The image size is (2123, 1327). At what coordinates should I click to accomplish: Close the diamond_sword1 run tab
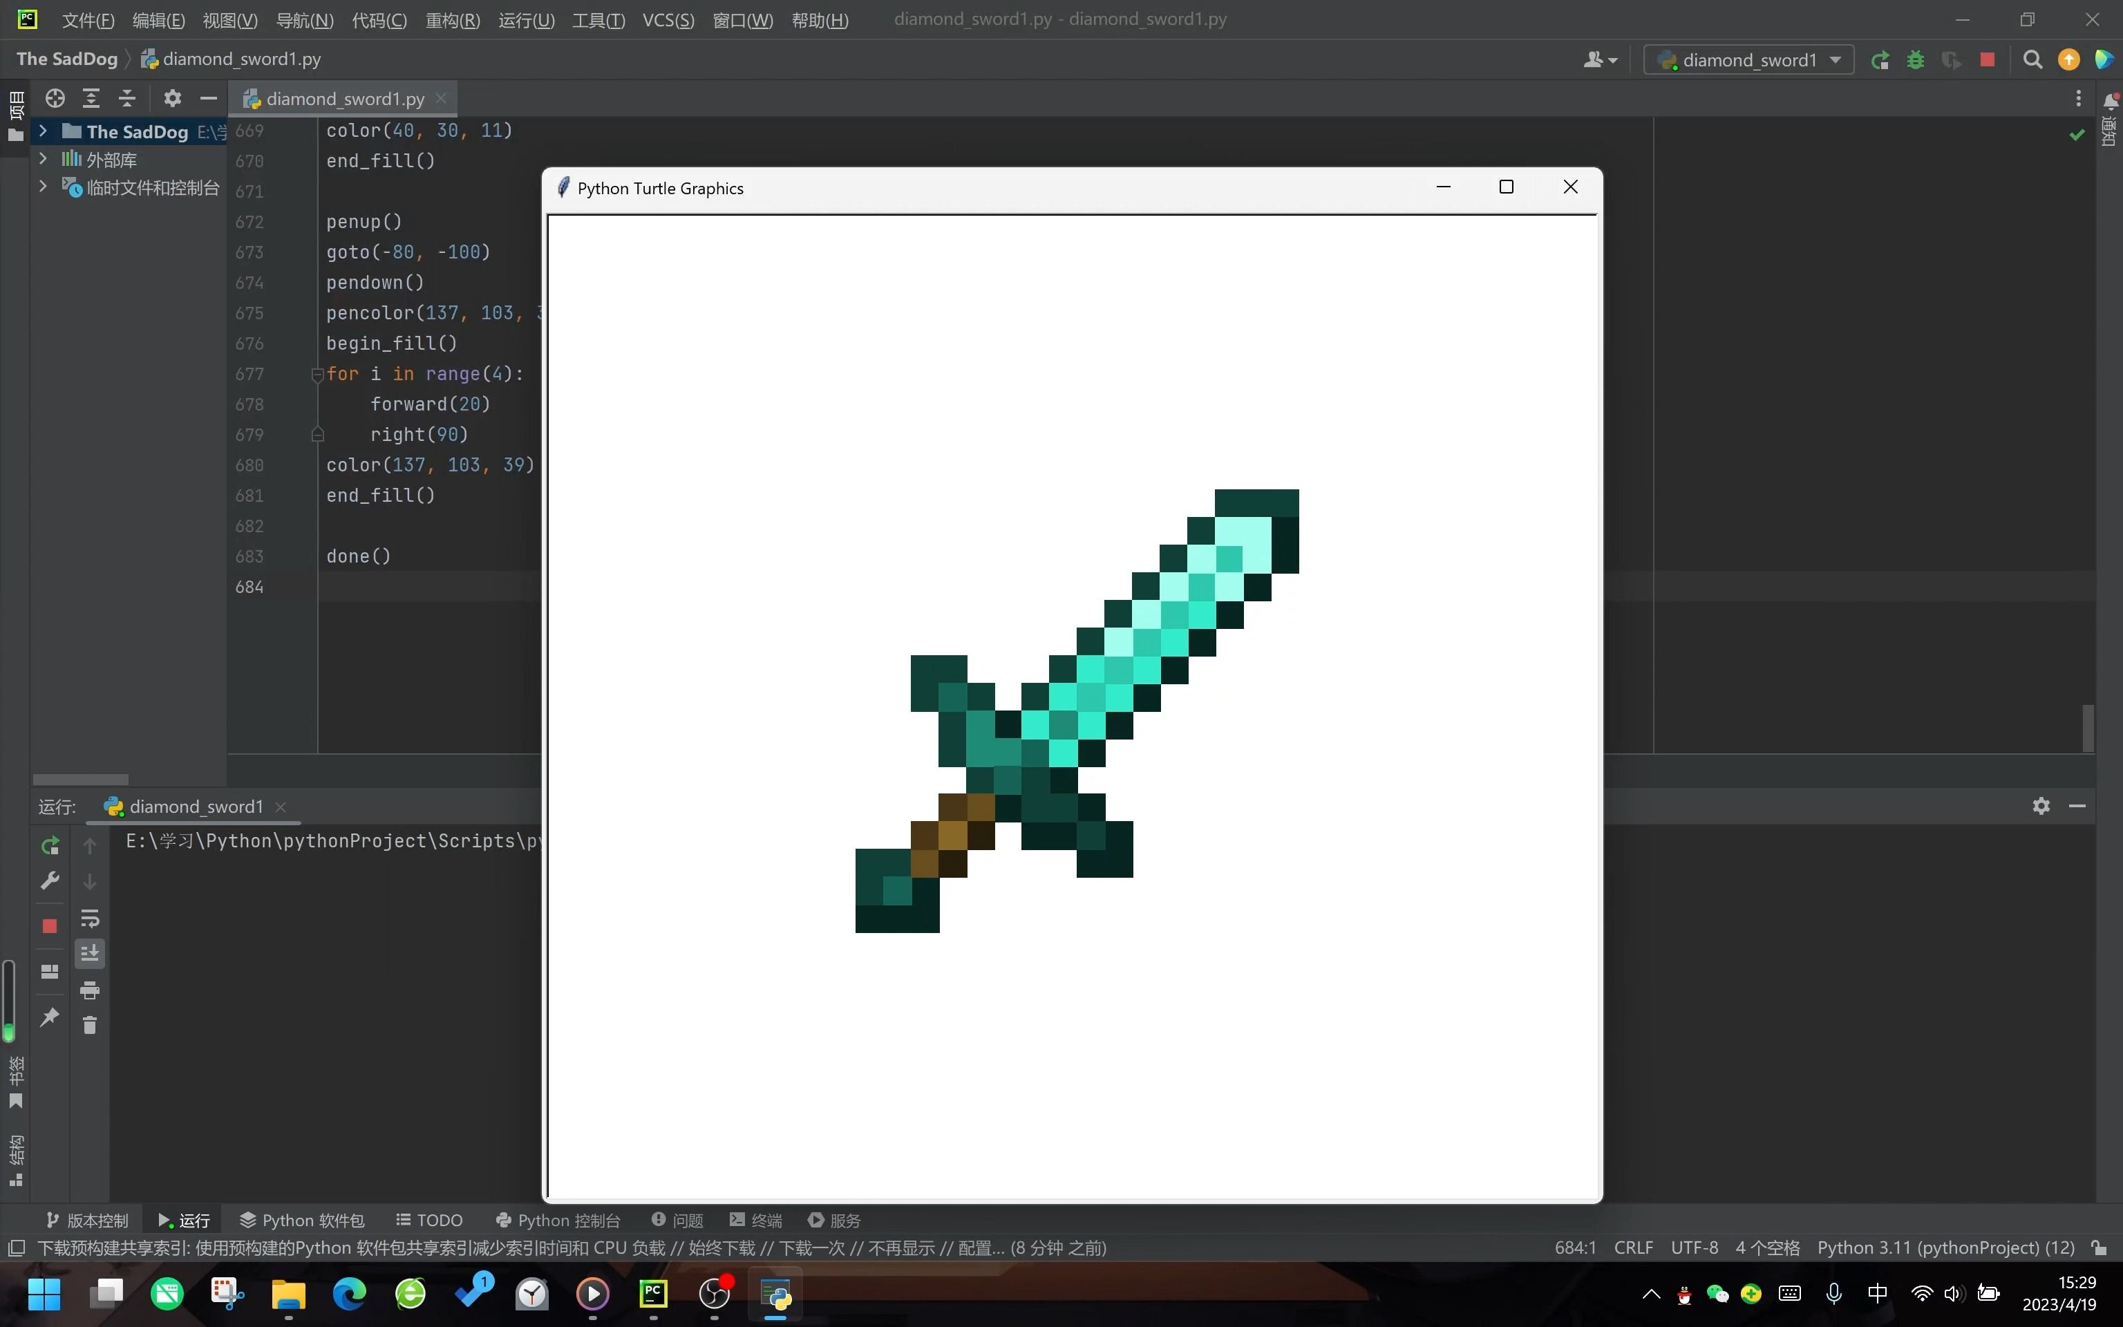click(281, 807)
